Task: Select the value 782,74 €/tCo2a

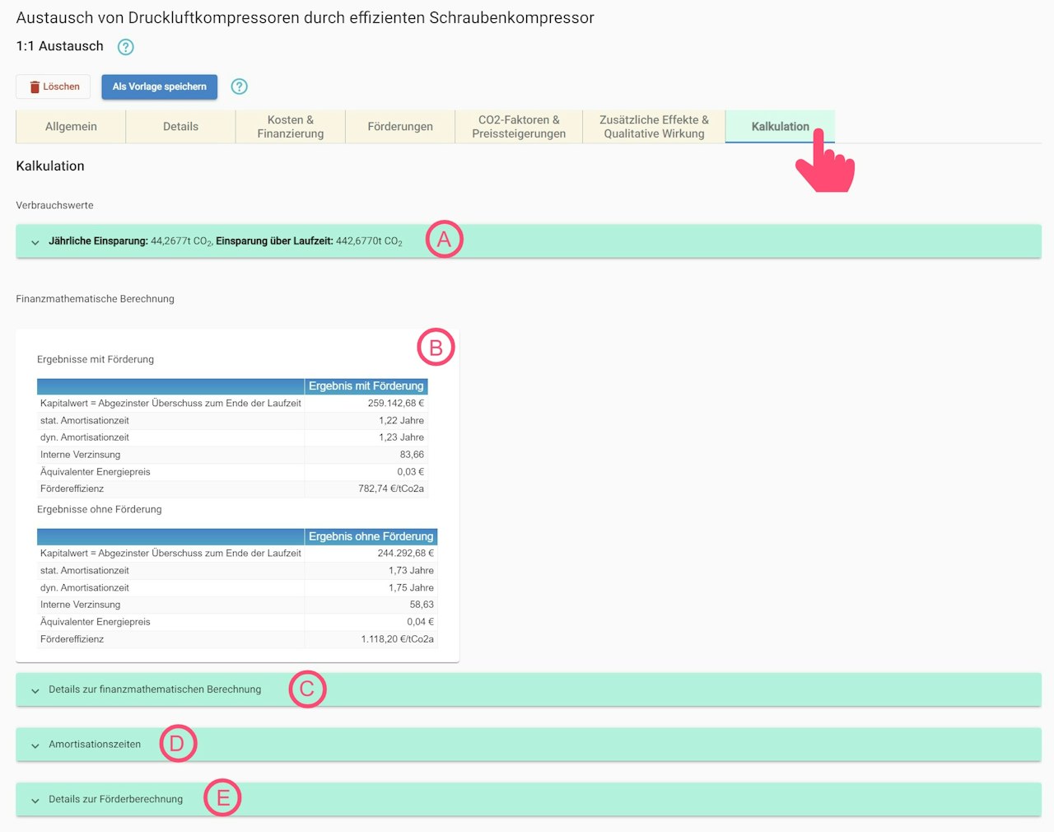Action: tap(391, 489)
